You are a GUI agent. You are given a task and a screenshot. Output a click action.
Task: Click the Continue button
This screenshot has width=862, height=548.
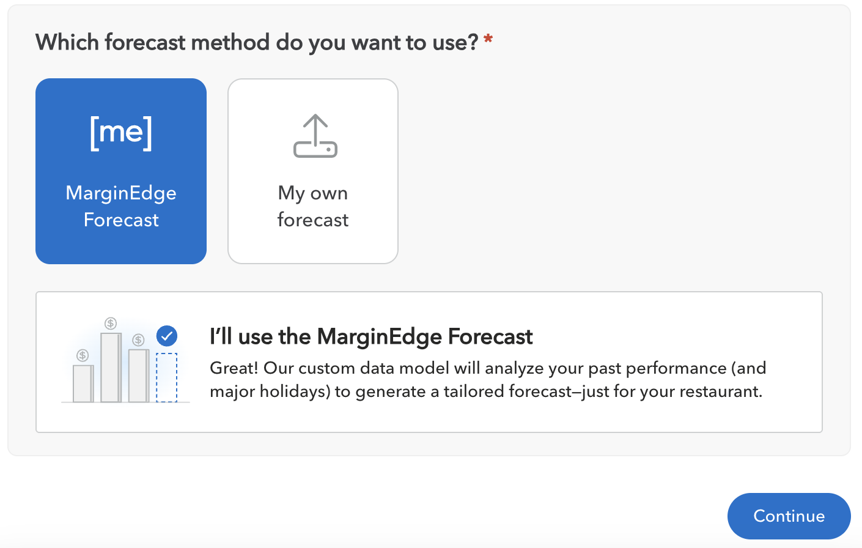click(x=789, y=516)
